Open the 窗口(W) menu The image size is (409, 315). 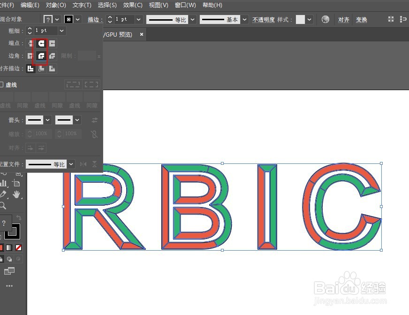coord(185,5)
